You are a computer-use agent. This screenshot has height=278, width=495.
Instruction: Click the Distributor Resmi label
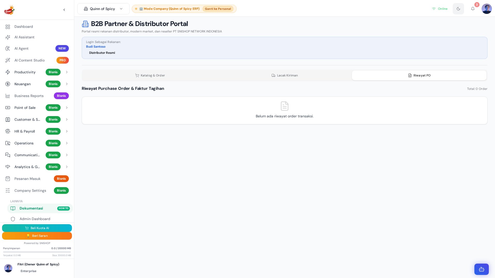point(102,53)
